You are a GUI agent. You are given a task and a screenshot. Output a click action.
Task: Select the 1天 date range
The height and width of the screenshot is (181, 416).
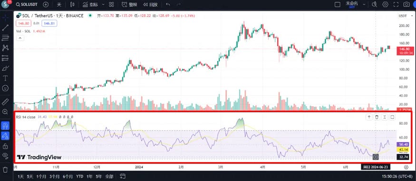pos(21,176)
